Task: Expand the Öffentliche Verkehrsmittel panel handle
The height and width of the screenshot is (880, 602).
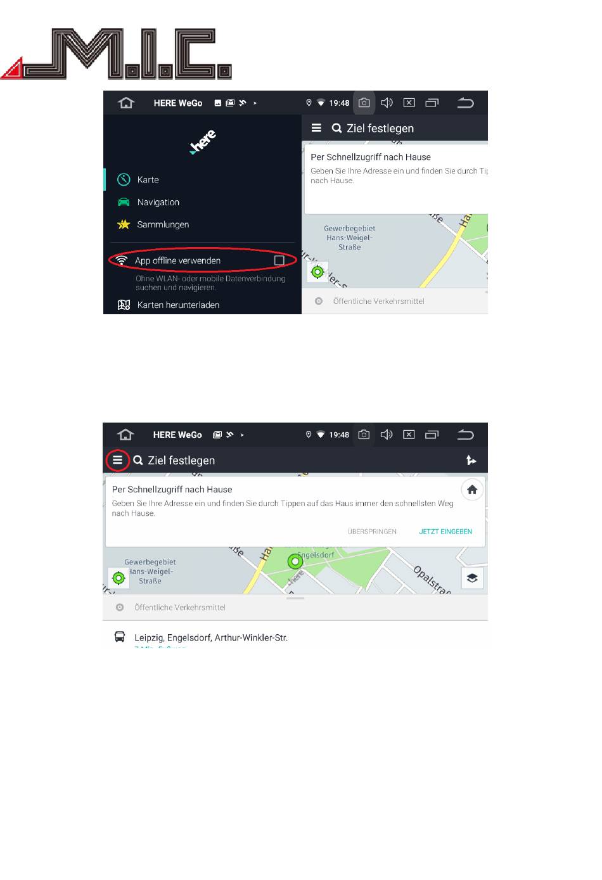Action: (x=295, y=598)
